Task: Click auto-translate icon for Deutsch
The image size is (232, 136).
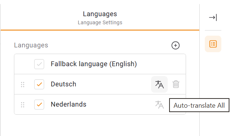Action: (159, 84)
